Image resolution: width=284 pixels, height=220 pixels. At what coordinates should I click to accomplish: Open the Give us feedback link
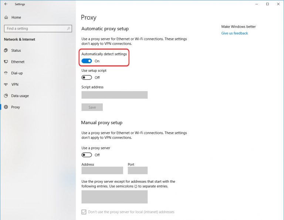pos(234,33)
